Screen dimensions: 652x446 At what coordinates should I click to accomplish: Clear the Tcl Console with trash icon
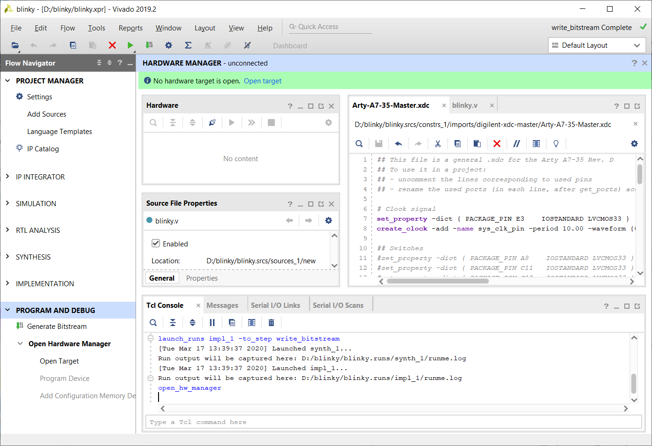point(271,322)
